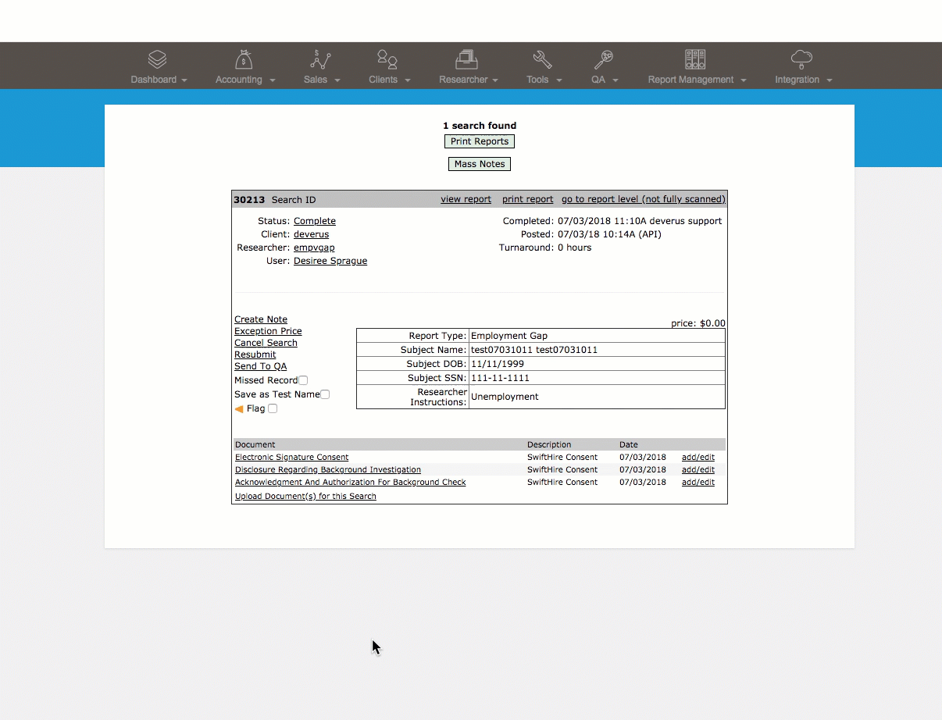This screenshot has height=720, width=942.
Task: Toggle the Flag checkbox
Action: click(x=273, y=408)
